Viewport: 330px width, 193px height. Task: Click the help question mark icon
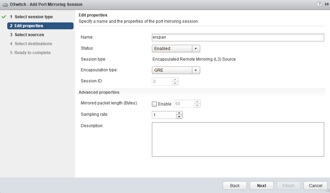(320, 4)
